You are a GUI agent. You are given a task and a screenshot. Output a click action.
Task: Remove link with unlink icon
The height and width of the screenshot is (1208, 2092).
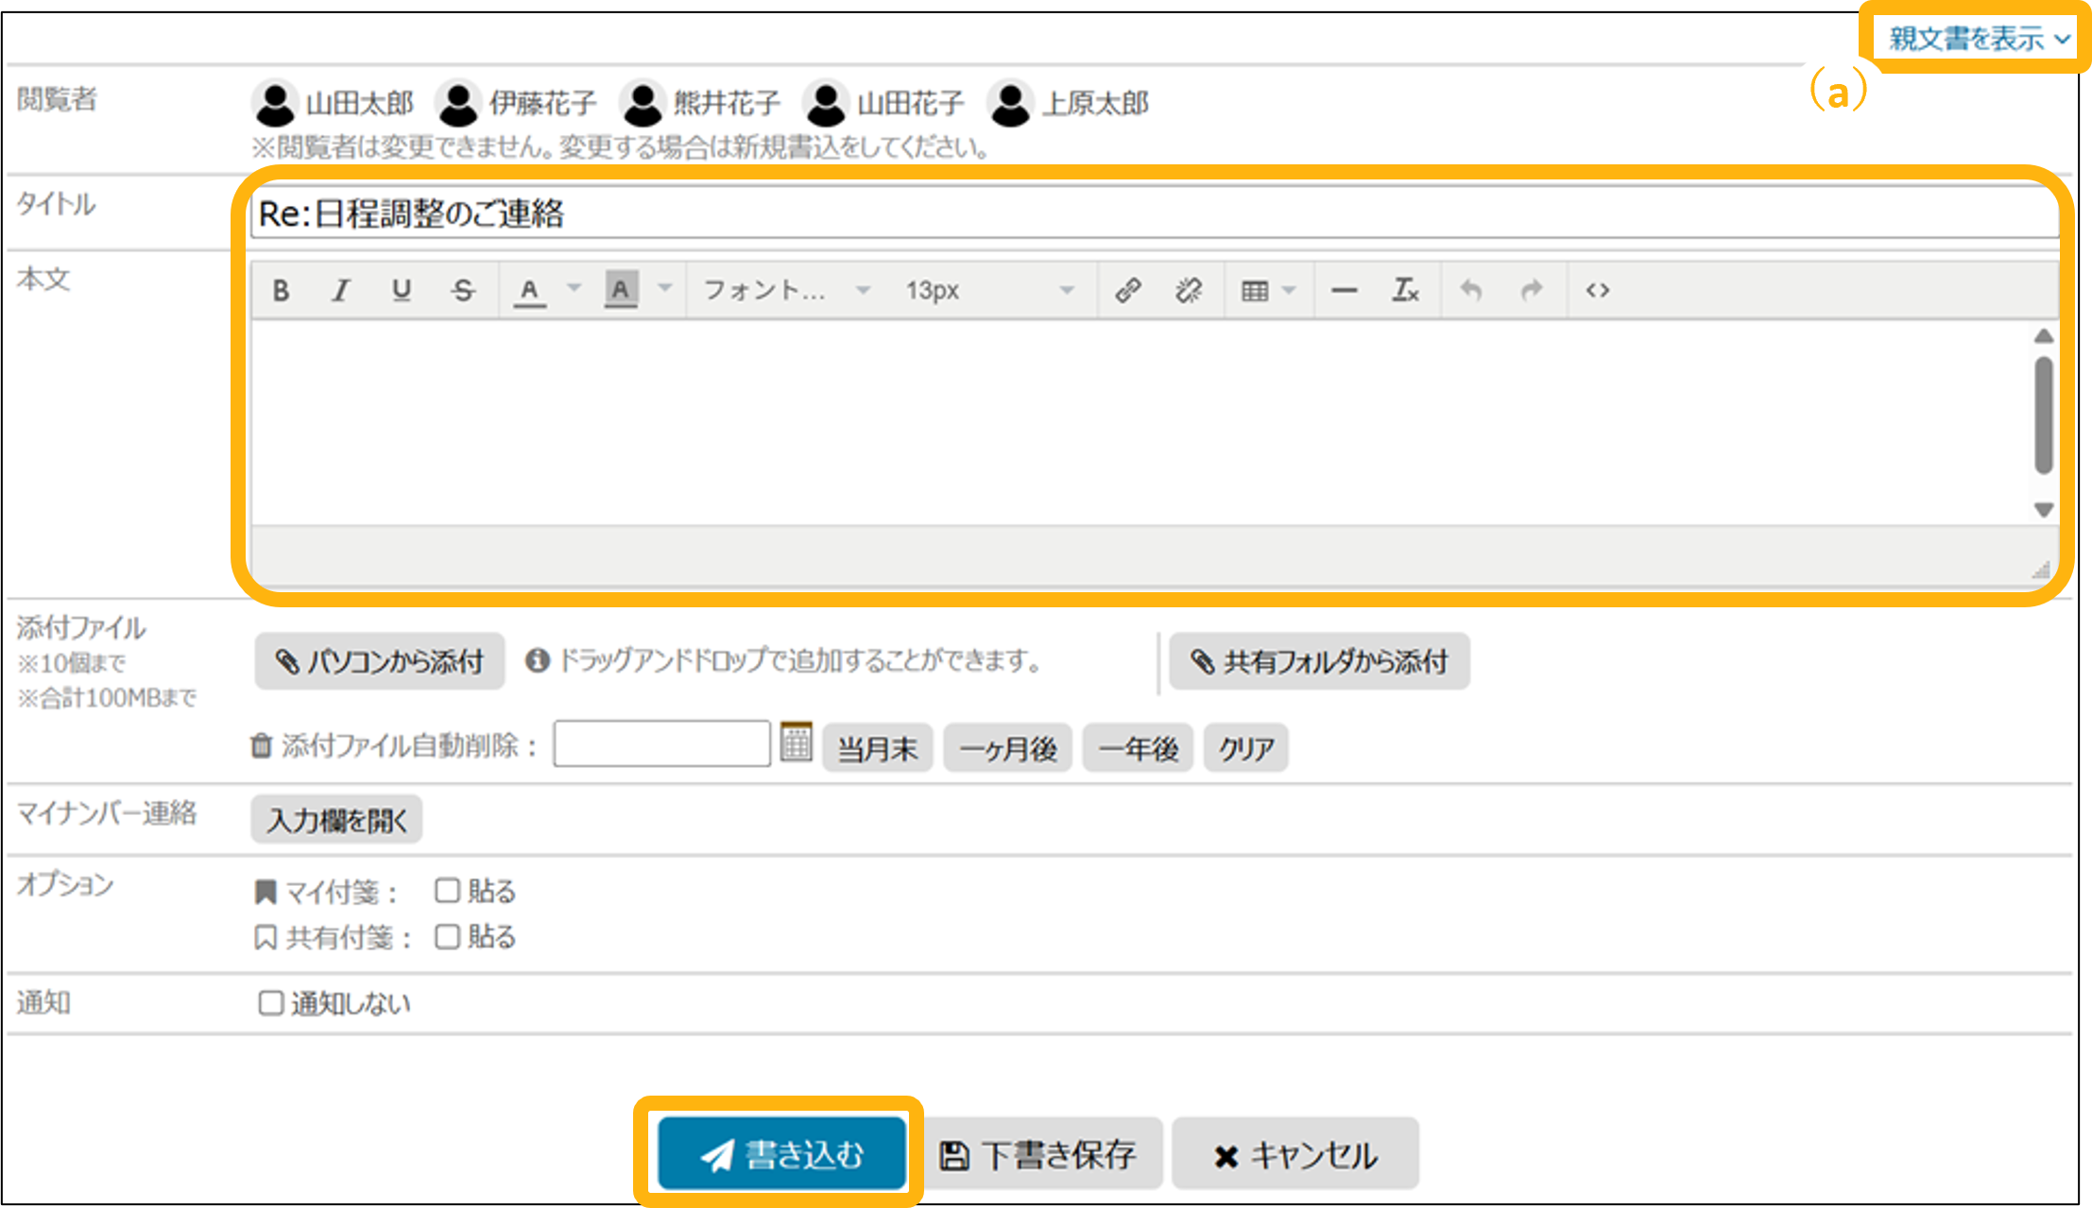click(1189, 290)
